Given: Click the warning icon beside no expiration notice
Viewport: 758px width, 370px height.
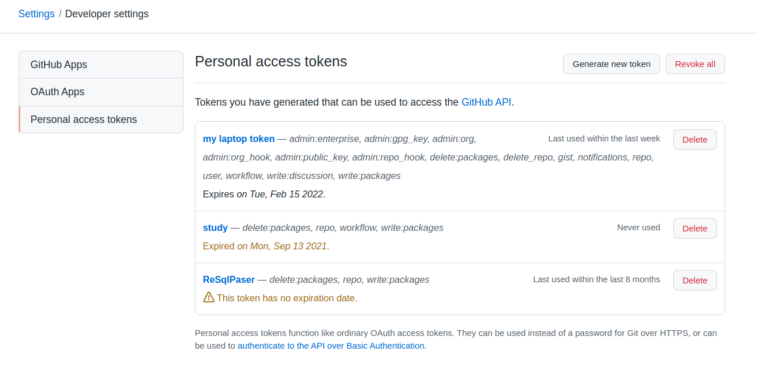Looking at the screenshot, I should tap(209, 298).
